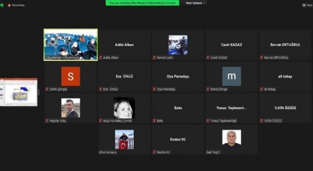
Task: Click the gray m avatar of Meriç Berge
Action: 231,76
